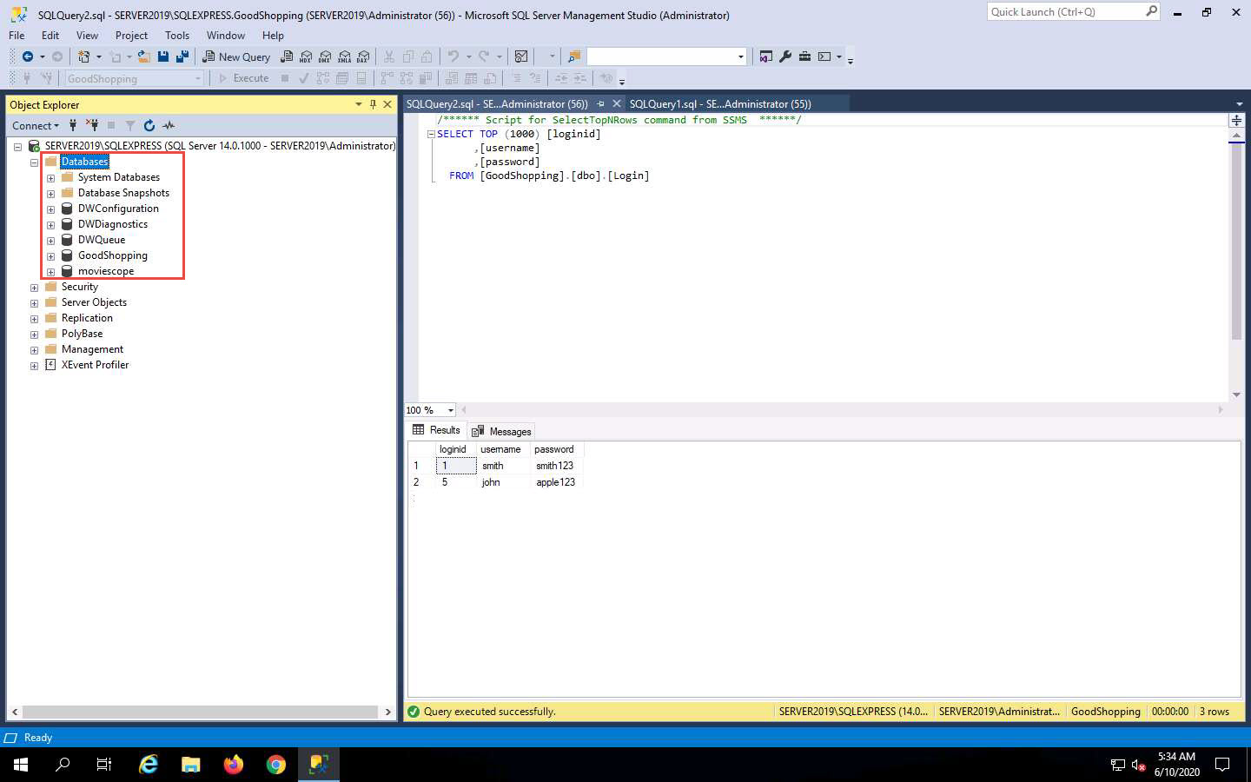Click the MDX query icon
The image size is (1251, 782).
(306, 56)
